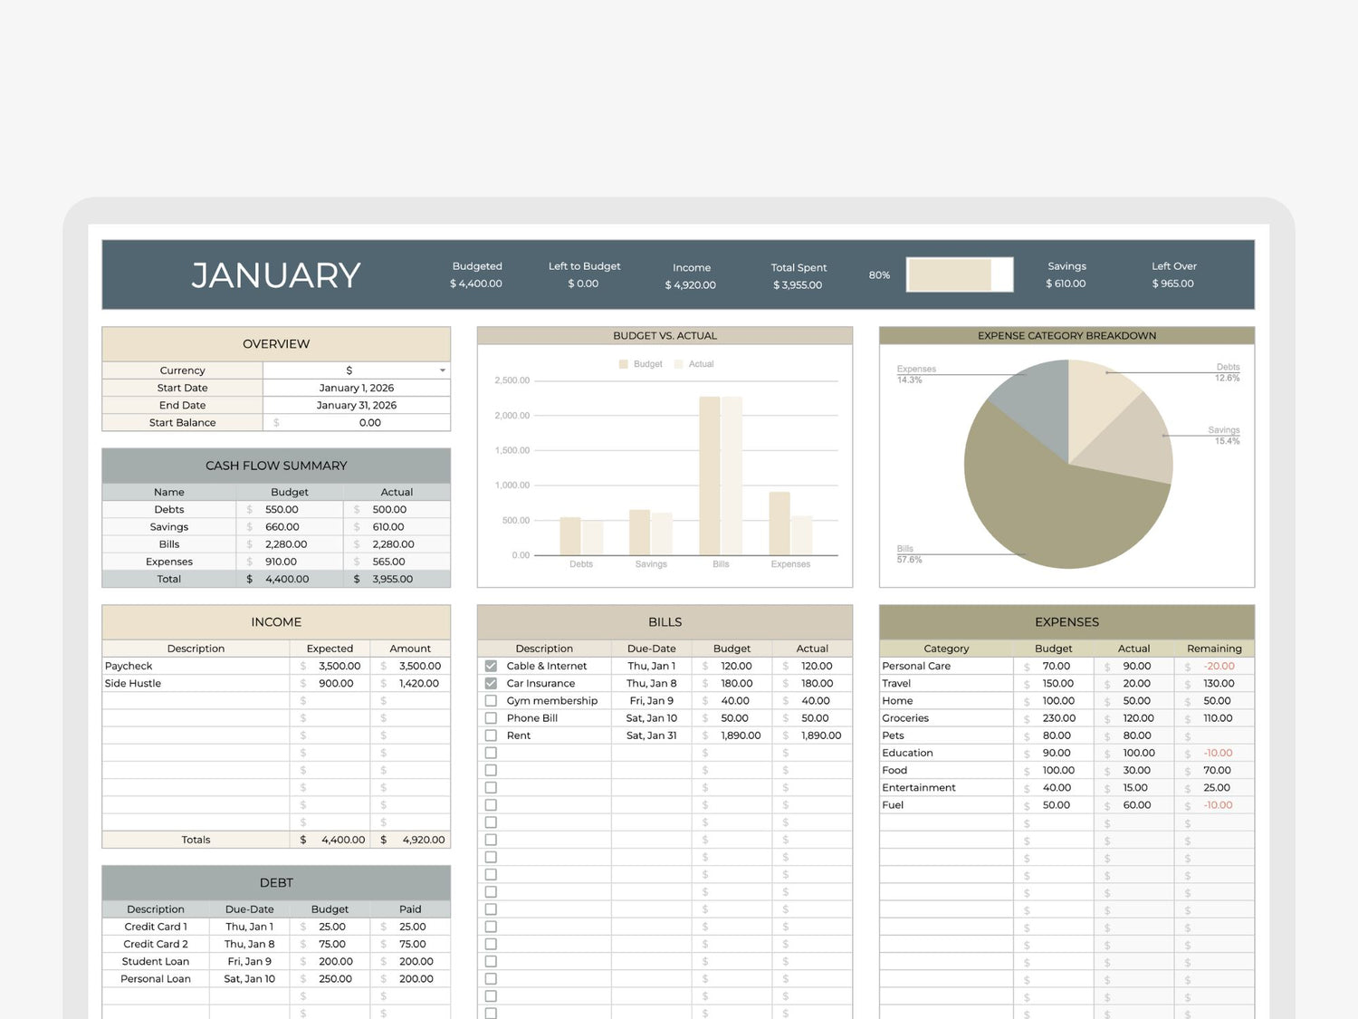Uncheck the Car Insurance bill checkbox

tap(491, 683)
